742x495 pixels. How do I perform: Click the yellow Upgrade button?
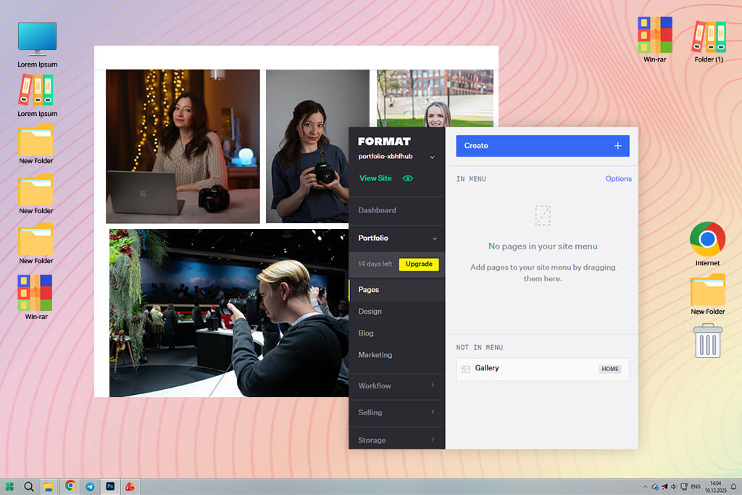(x=419, y=264)
